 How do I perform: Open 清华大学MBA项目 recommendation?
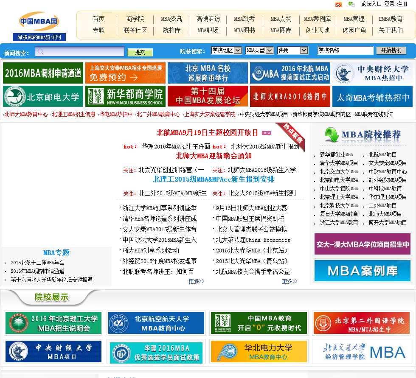click(x=339, y=163)
